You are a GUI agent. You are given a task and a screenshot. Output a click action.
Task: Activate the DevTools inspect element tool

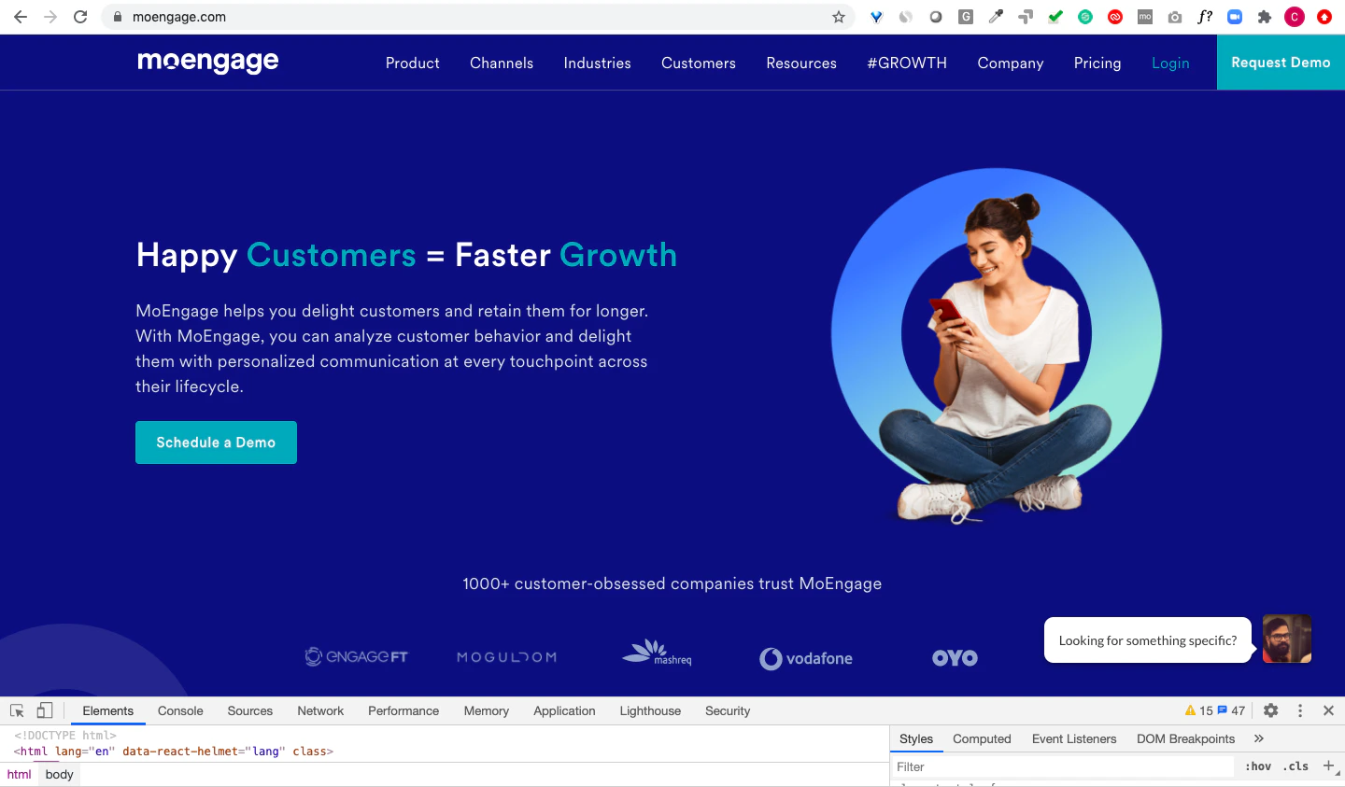coord(17,710)
